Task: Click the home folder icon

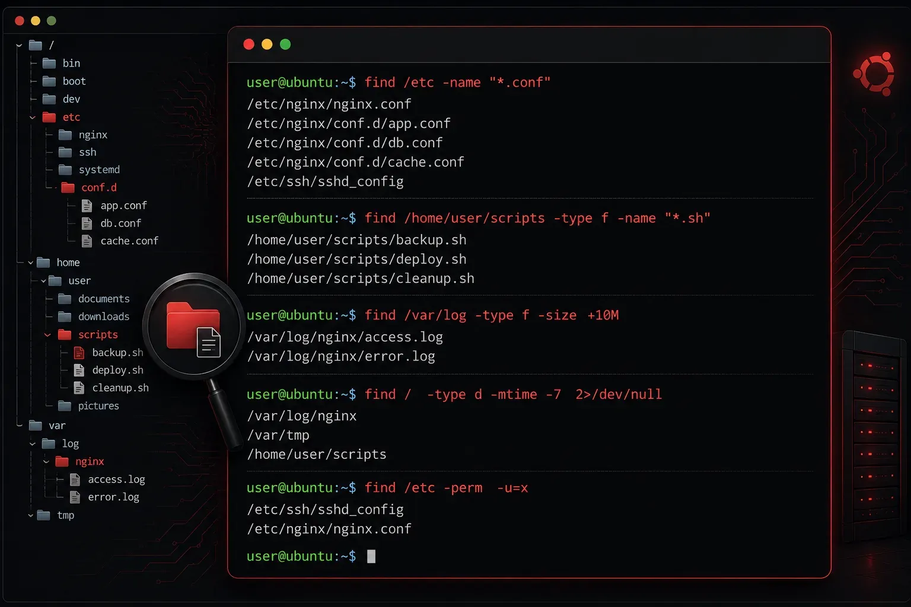Action: pyautogui.click(x=43, y=263)
